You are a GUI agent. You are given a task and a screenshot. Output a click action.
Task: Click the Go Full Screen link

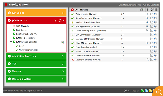pos(132,91)
